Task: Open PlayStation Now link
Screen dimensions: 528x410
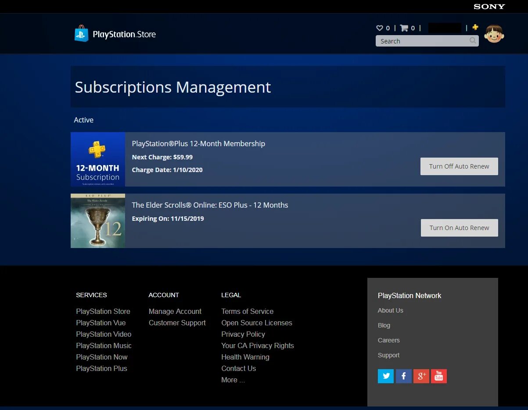Action: click(x=102, y=357)
